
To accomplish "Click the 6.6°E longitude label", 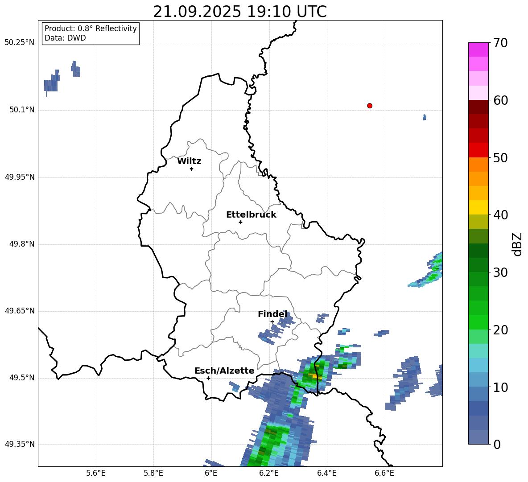I will pos(384,473).
